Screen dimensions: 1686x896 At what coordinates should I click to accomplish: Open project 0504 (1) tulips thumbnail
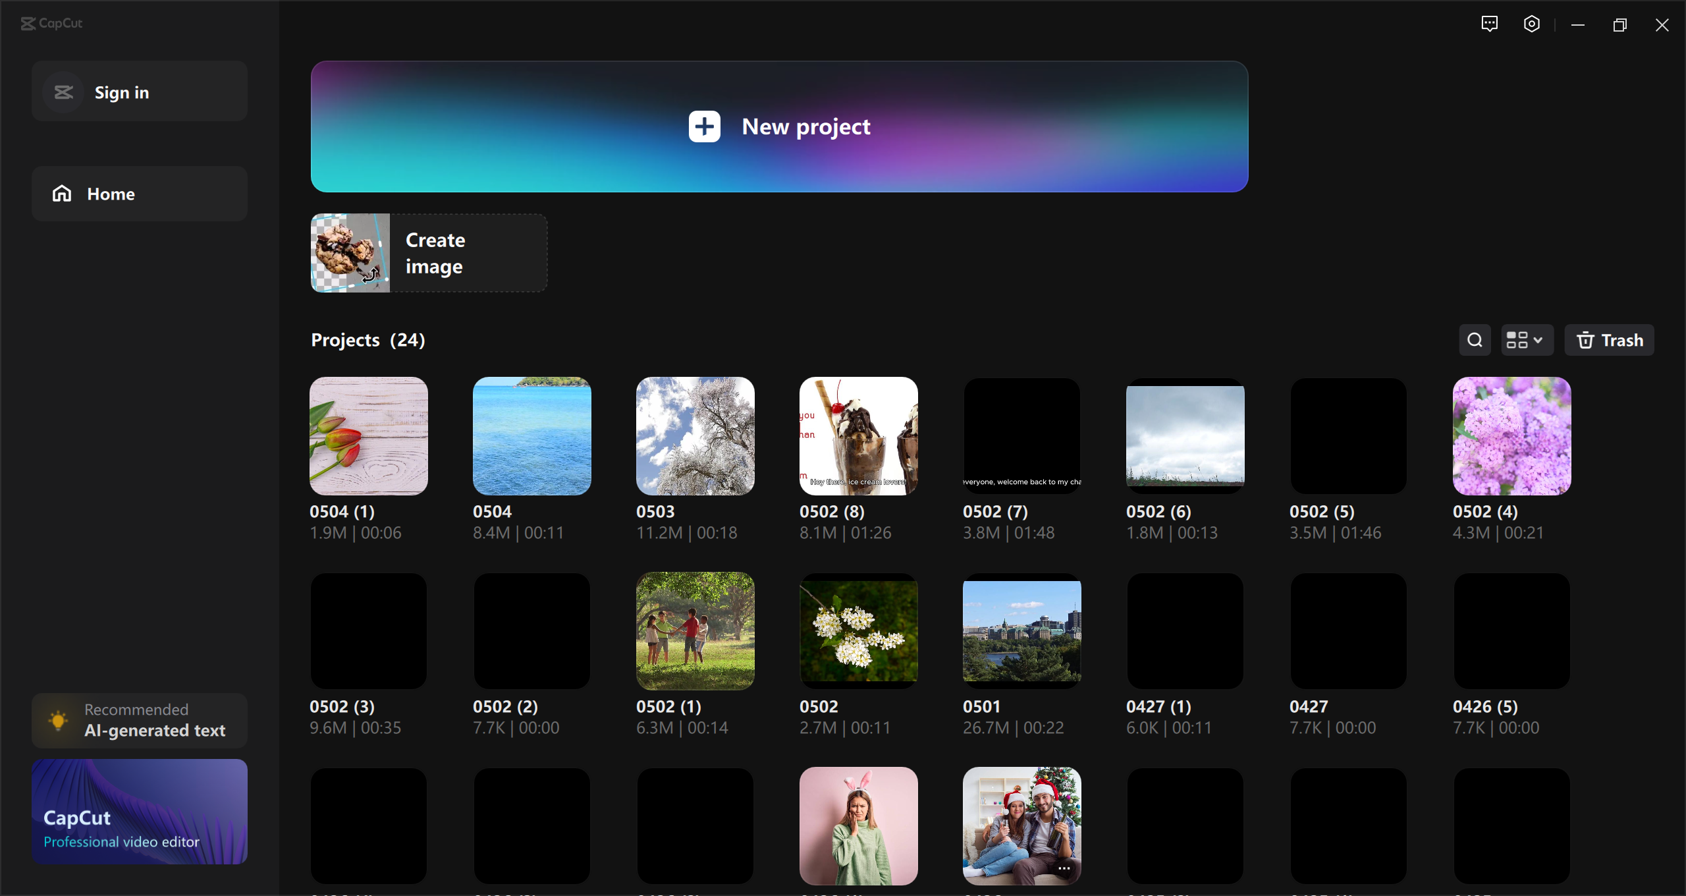tap(369, 435)
